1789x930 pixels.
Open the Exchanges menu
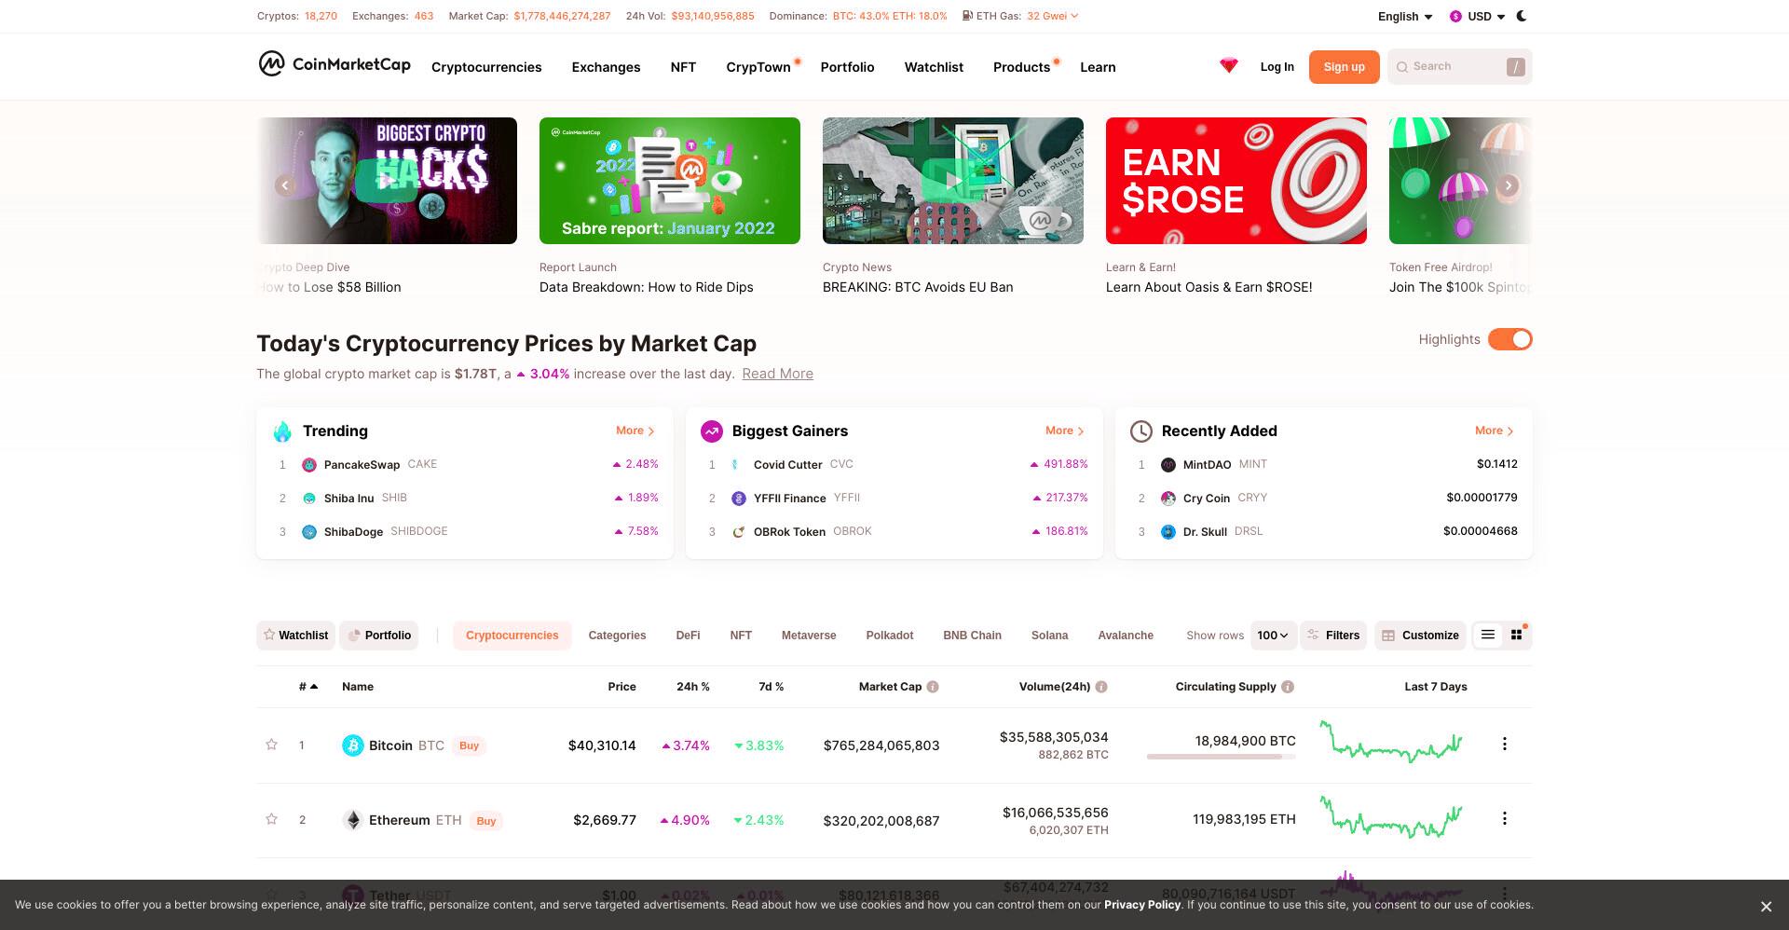pyautogui.click(x=606, y=67)
